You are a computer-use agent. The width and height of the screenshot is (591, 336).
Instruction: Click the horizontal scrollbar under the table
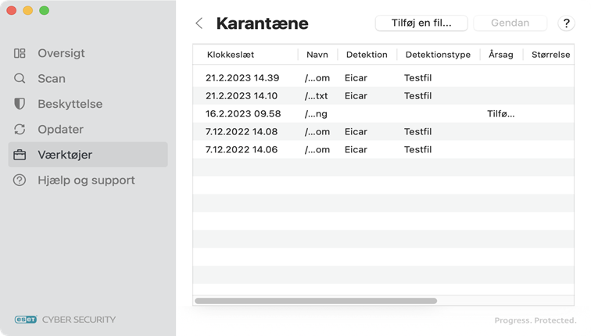[316, 301]
